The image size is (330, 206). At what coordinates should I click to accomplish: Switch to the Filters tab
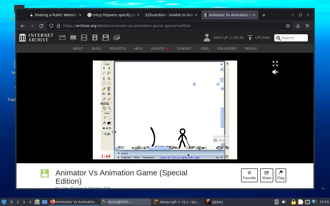tap(137, 158)
